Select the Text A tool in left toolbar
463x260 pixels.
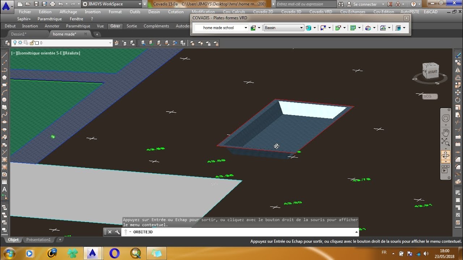pos(5,189)
